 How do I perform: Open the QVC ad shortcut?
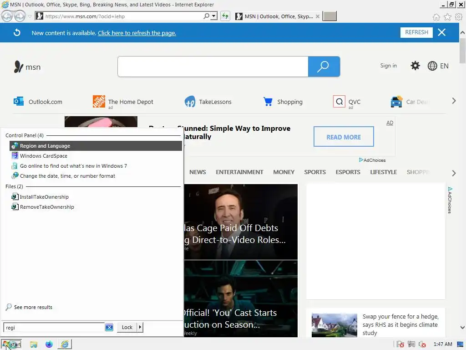point(347,102)
